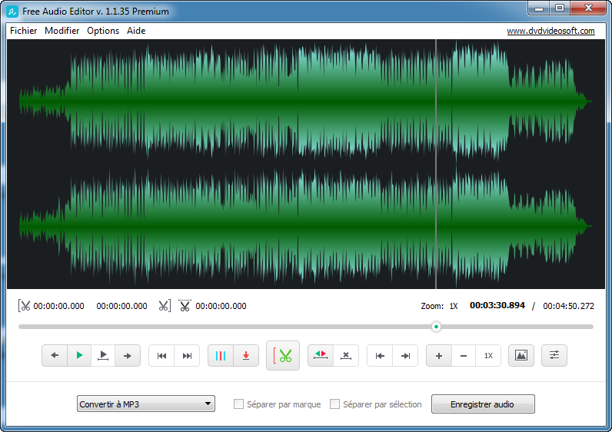Jump to the previous marker (rewind icon)
The image size is (612, 432).
(x=161, y=355)
